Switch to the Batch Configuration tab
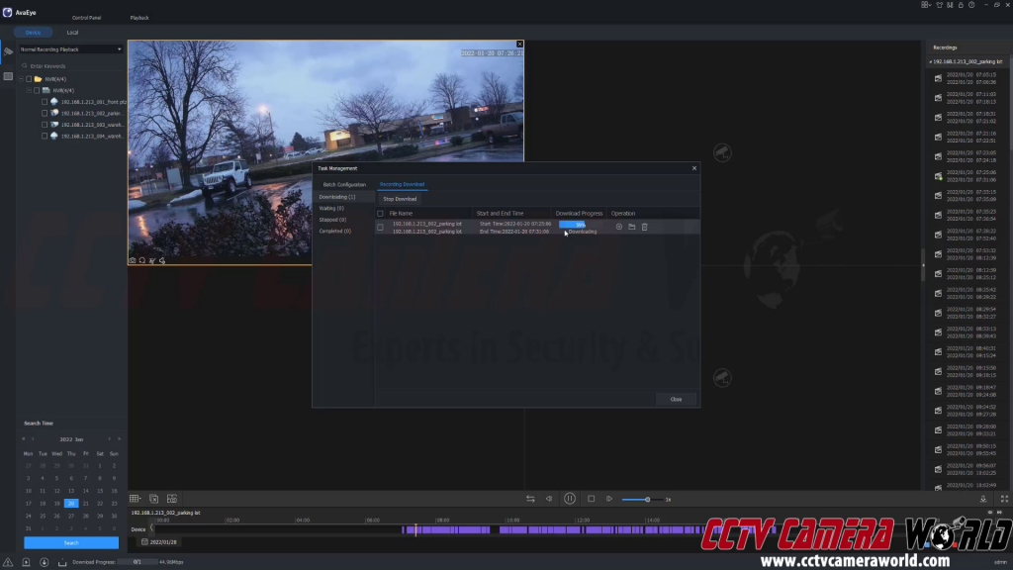This screenshot has width=1013, height=570. (344, 184)
